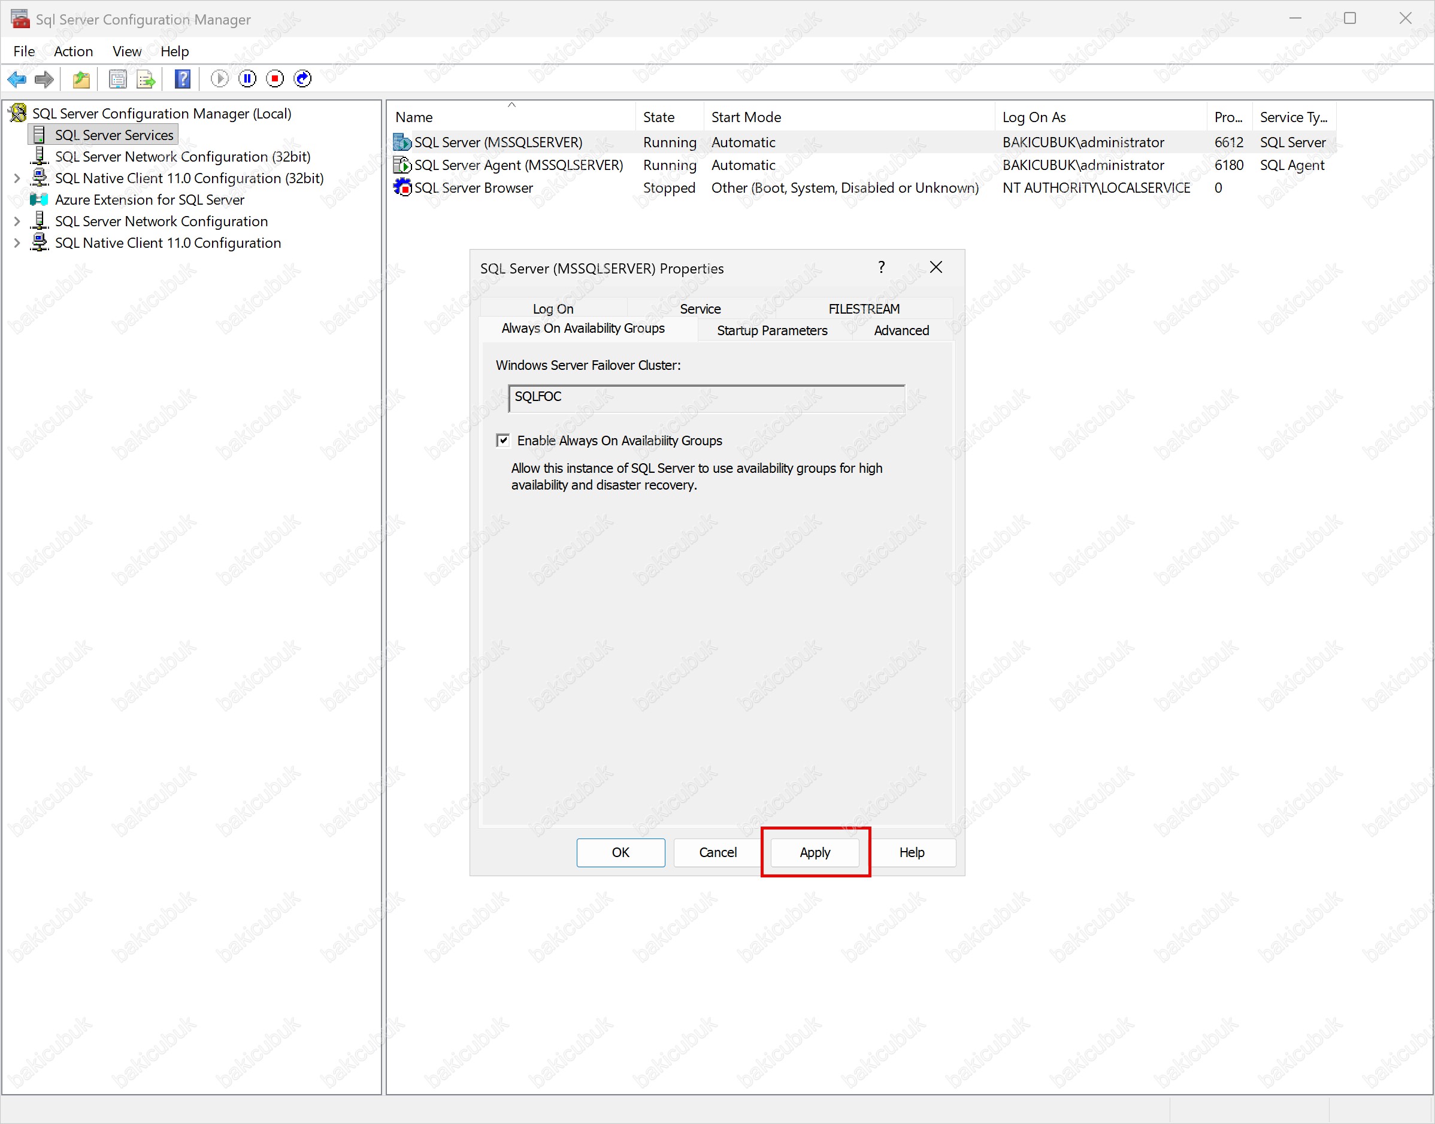Click the Pause Service toolbar icon
Viewport: 1435px width, 1124px height.
click(x=247, y=80)
